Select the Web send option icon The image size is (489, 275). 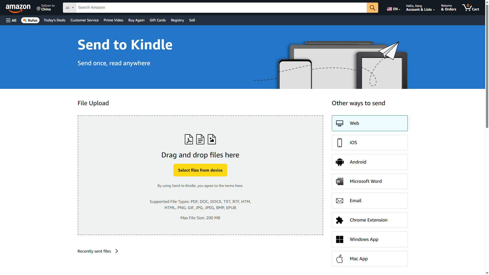pos(339,123)
